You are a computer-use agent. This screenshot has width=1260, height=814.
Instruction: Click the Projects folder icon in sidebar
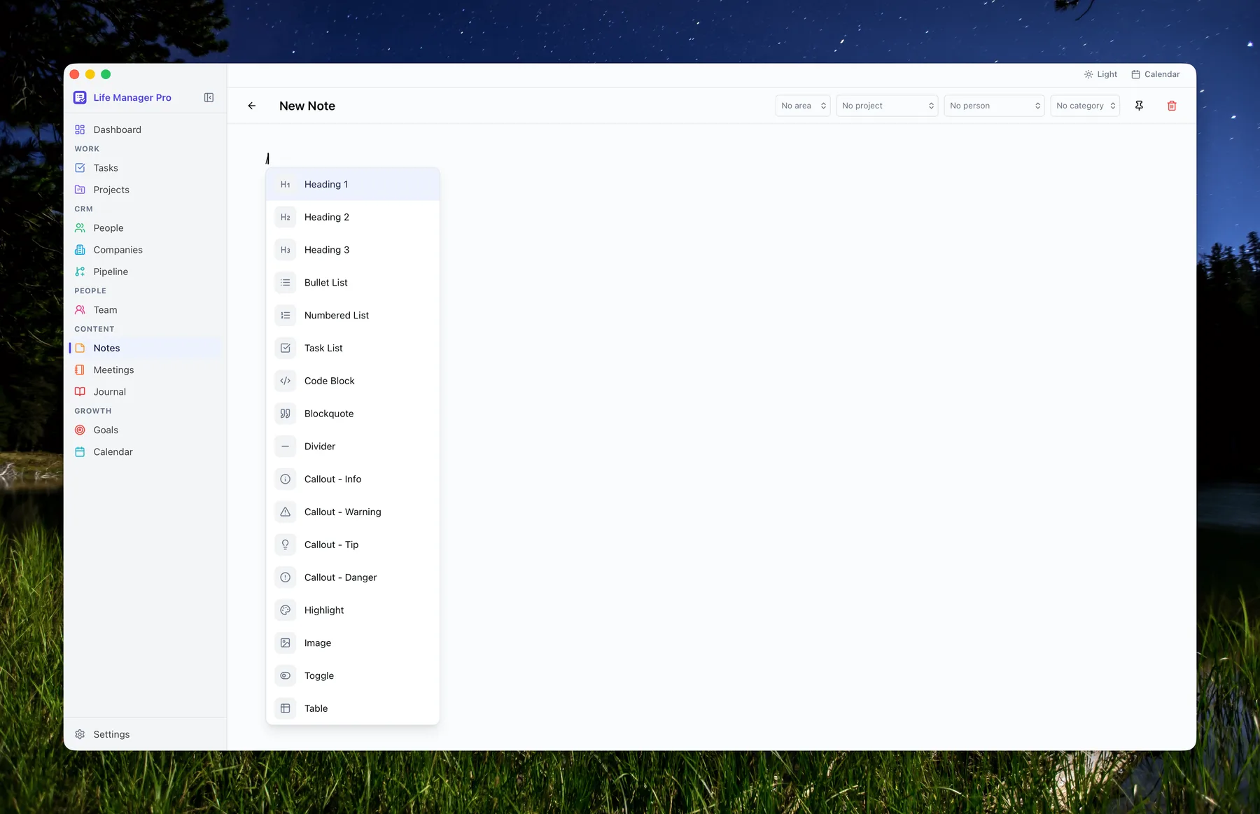pyautogui.click(x=80, y=190)
